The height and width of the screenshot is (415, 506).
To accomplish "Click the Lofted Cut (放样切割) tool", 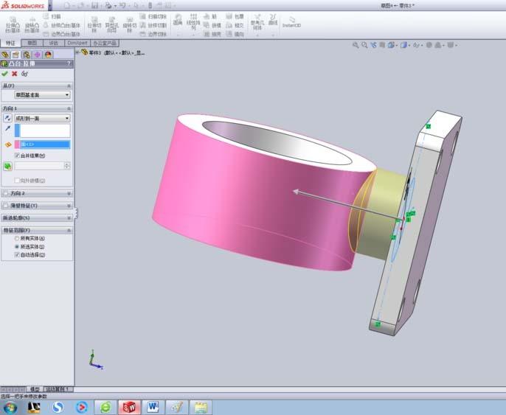I will point(153,25).
